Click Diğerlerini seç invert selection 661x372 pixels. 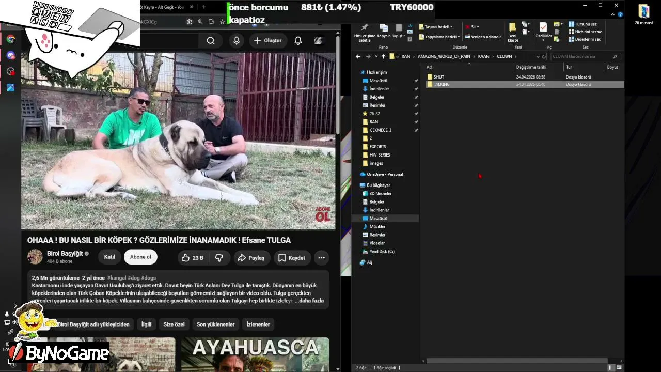(585, 39)
